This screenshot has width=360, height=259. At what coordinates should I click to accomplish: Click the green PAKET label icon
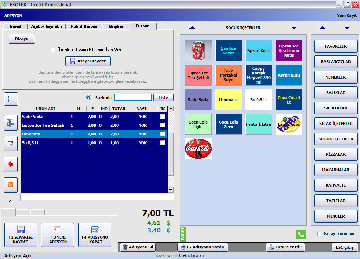point(182,234)
